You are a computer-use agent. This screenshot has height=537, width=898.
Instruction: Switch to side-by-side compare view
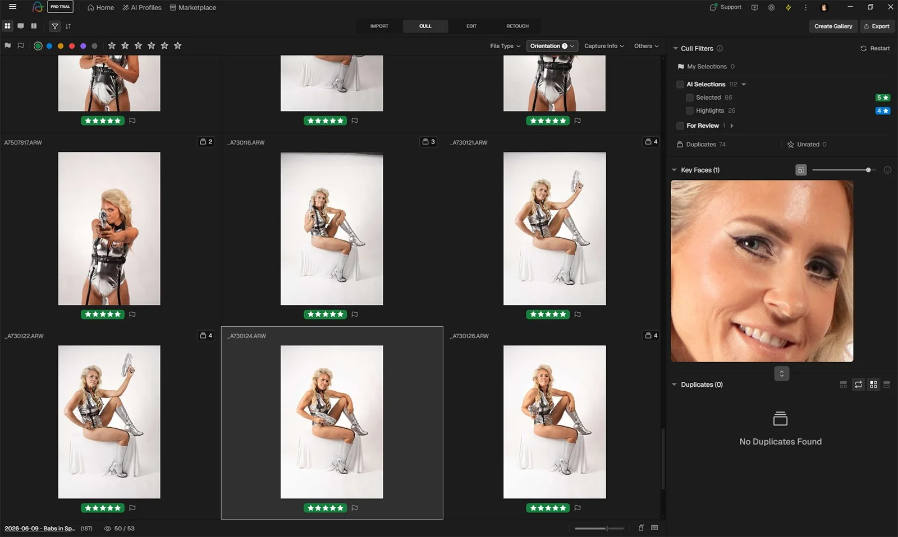34,26
